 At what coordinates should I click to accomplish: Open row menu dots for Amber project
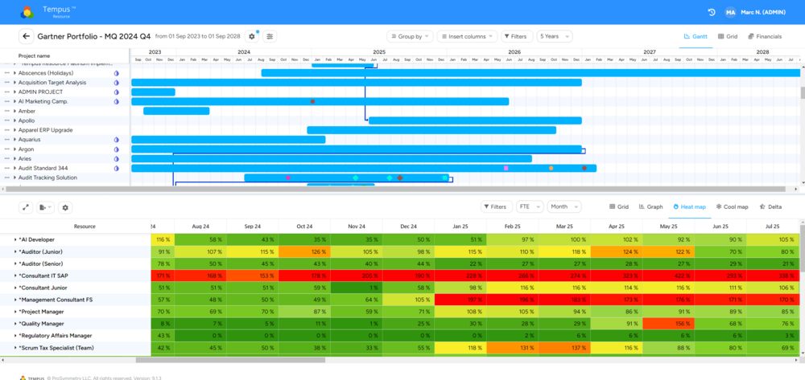click(6, 111)
